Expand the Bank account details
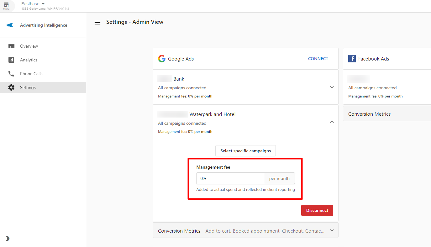 click(332, 87)
